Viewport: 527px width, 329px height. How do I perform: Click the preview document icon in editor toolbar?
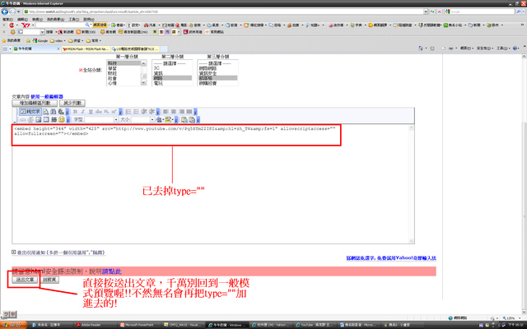(46, 112)
